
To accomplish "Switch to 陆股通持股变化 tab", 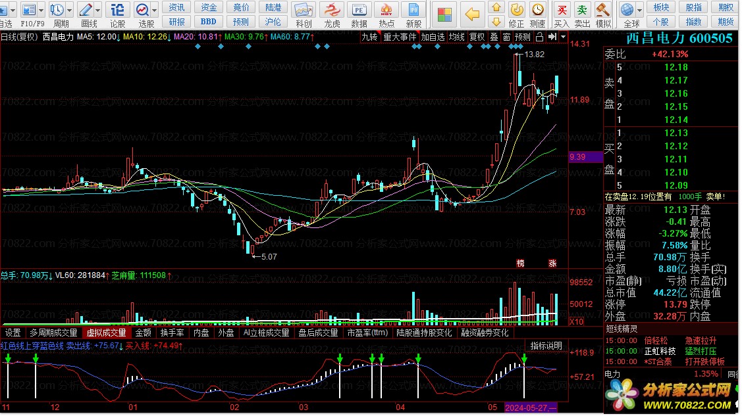I will tap(425, 333).
